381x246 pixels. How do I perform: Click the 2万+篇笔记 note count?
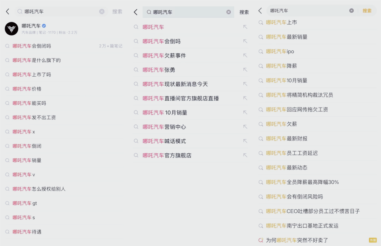coord(110,46)
